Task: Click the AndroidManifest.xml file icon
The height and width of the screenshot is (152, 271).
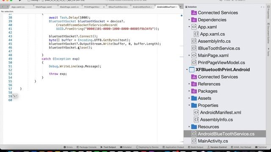Action: pos(196,112)
